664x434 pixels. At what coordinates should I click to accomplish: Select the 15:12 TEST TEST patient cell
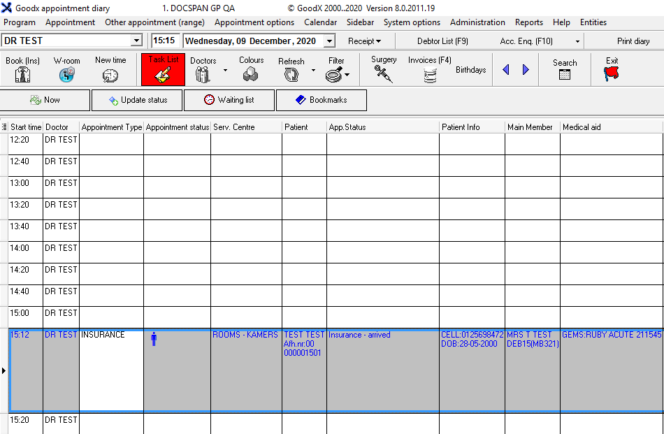tap(303, 344)
